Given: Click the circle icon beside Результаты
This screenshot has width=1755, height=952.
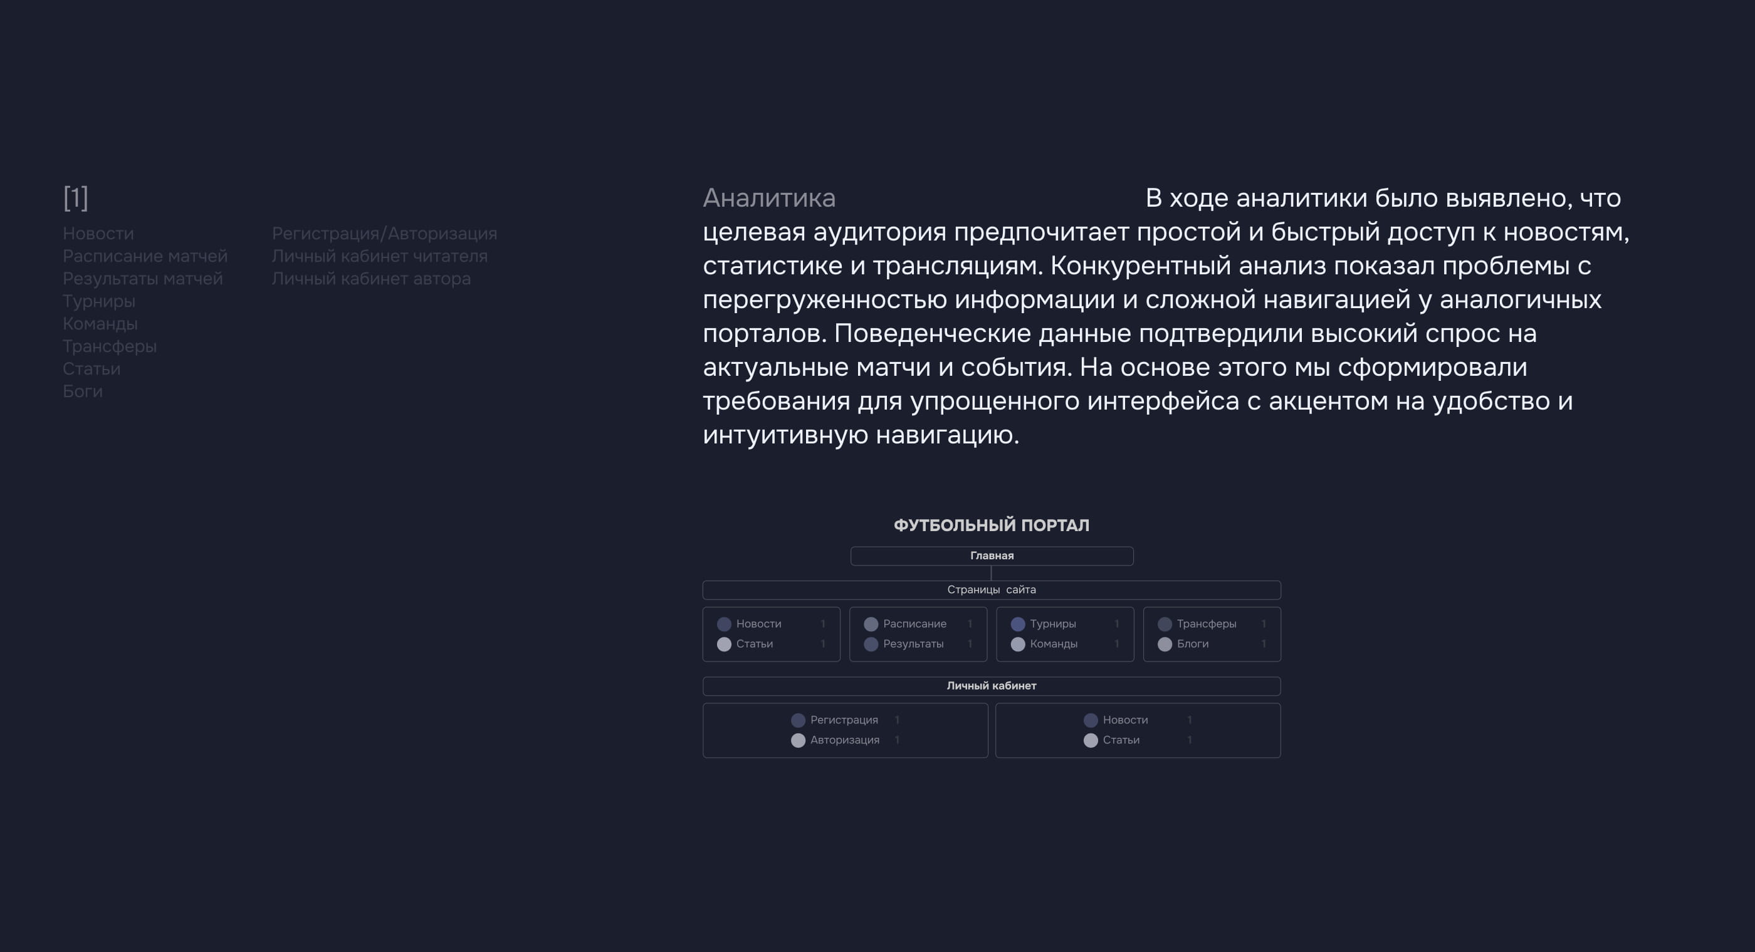Looking at the screenshot, I should (871, 644).
